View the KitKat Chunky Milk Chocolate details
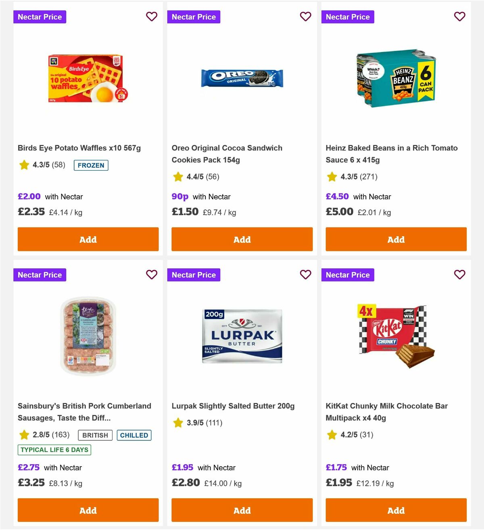484x530 pixels. pos(387,412)
